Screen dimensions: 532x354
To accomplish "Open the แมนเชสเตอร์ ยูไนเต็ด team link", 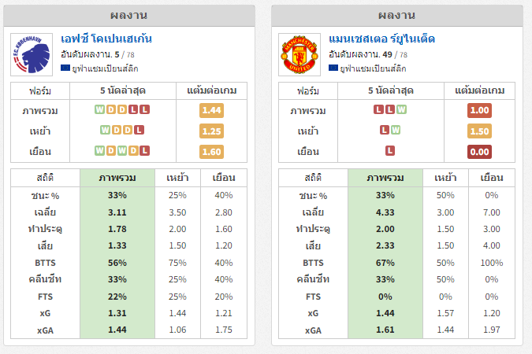I will 381,39.
